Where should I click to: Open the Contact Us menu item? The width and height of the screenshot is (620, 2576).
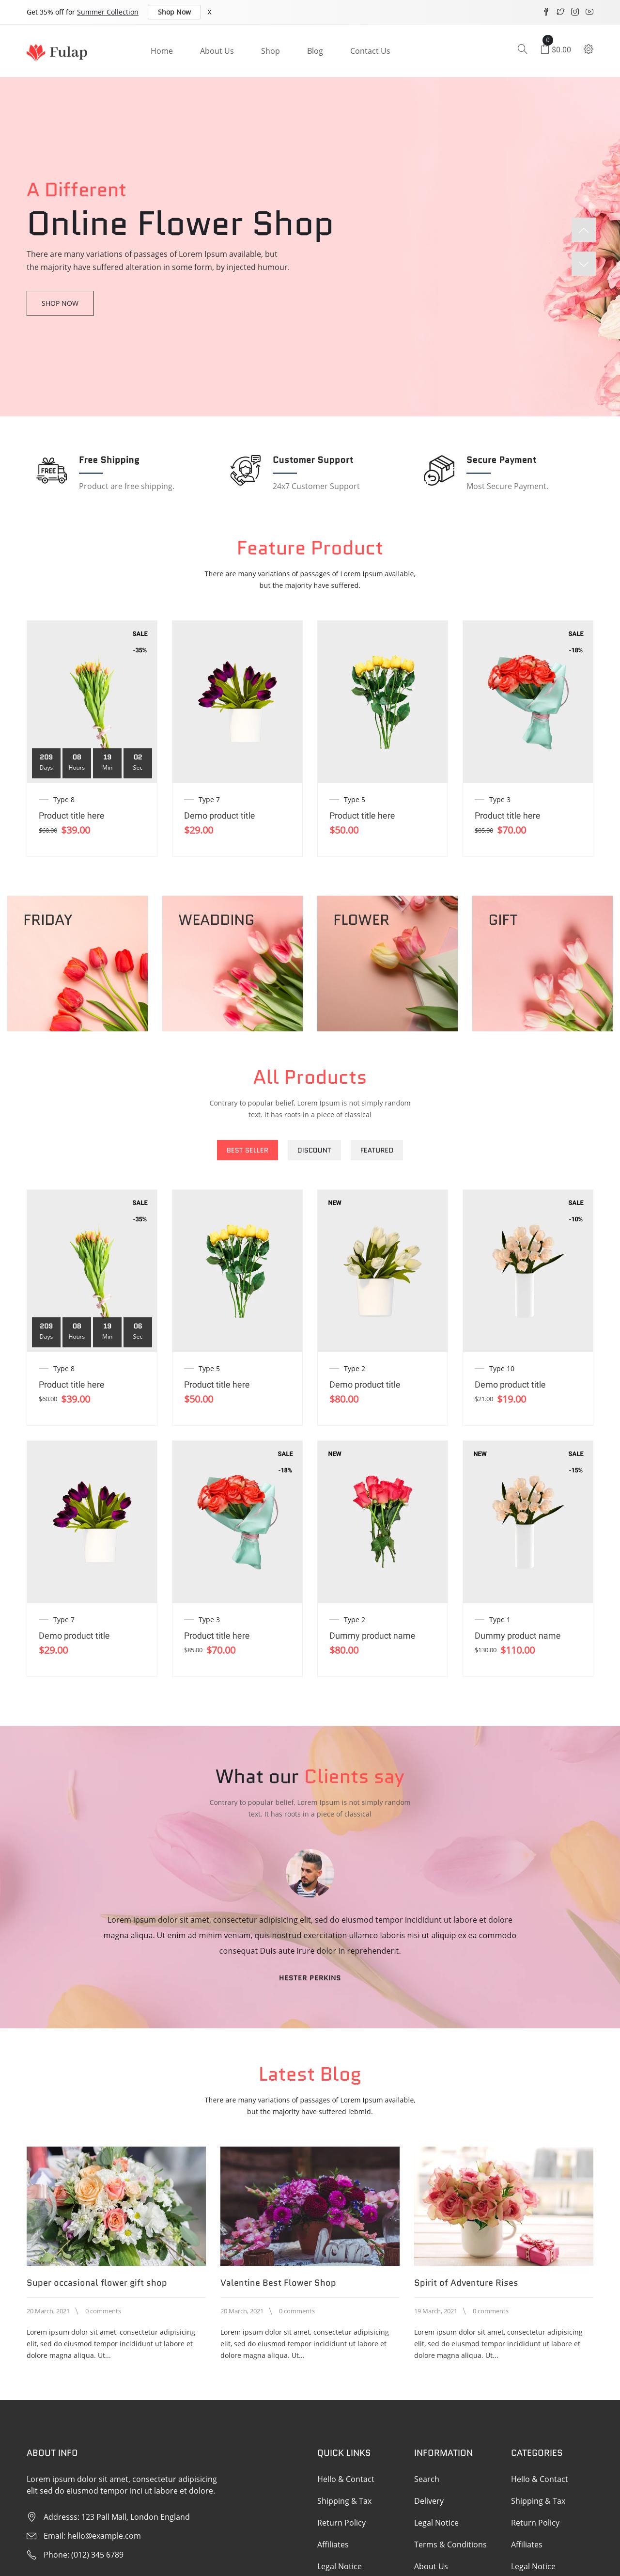[x=370, y=51]
